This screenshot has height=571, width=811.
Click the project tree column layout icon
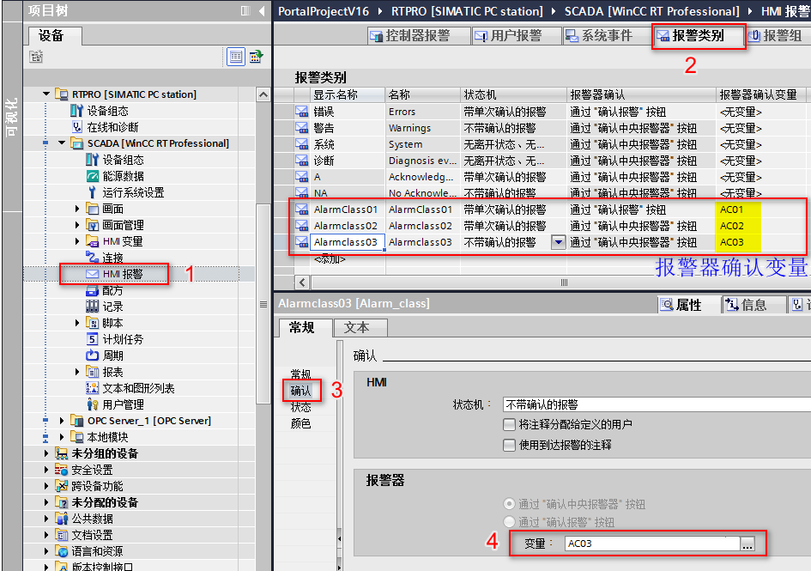[245, 11]
